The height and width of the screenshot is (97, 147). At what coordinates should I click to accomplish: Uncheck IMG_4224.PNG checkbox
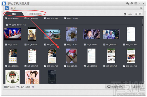pyautogui.click(x=124, y=66)
